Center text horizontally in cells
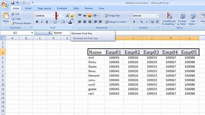 85,22
